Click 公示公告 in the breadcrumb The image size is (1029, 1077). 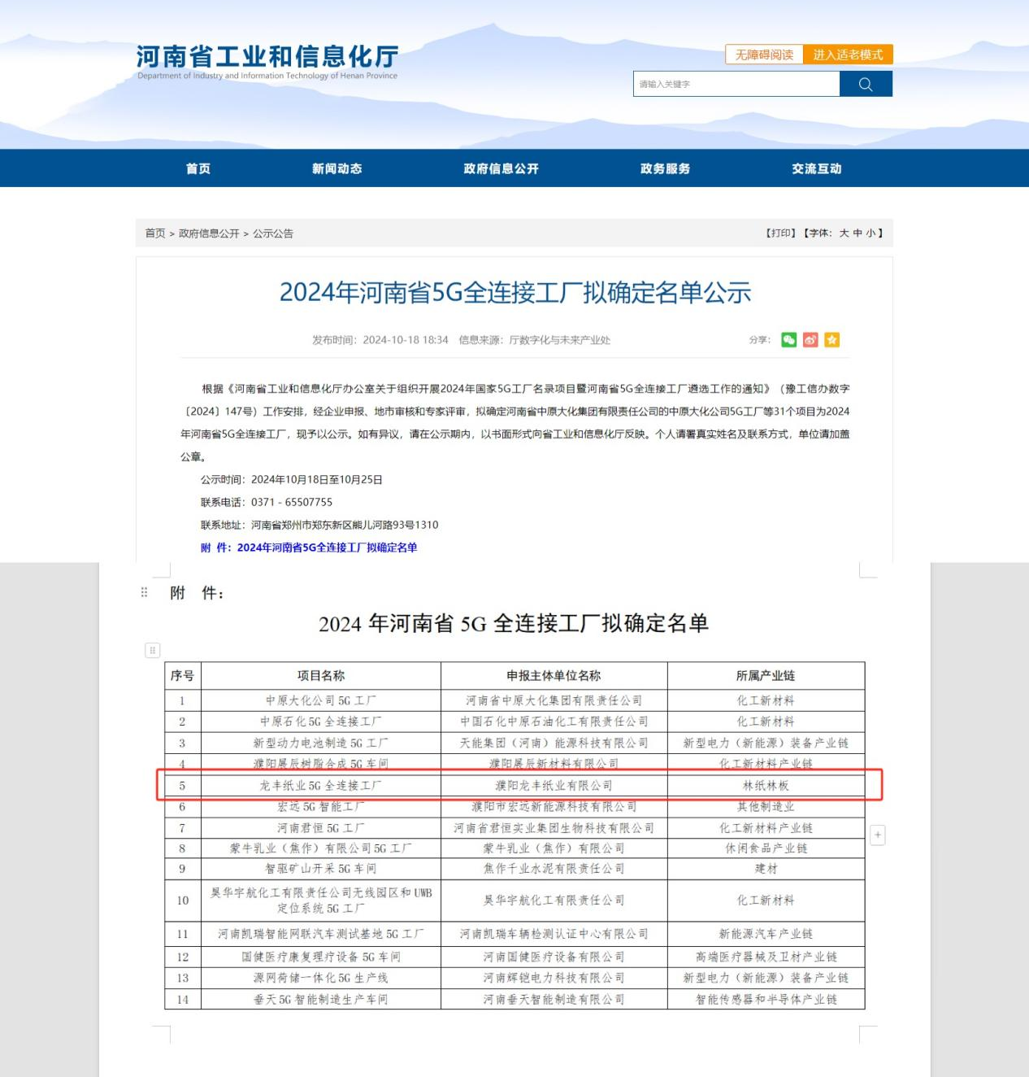273,233
